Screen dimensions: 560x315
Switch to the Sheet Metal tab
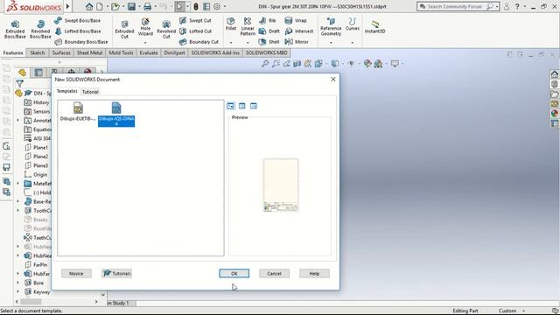click(x=89, y=52)
